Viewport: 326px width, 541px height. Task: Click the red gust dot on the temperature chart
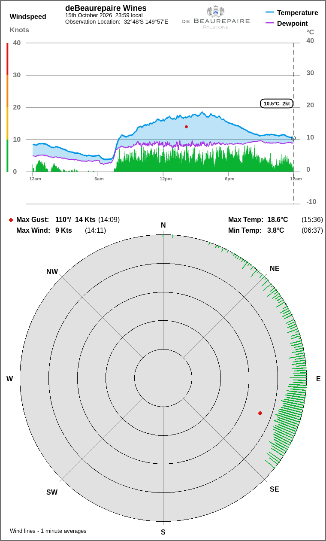[186, 127]
